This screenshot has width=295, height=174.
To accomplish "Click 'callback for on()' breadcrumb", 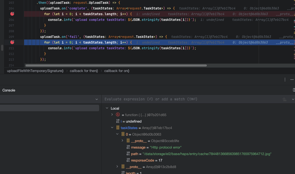I will coord(117,71).
